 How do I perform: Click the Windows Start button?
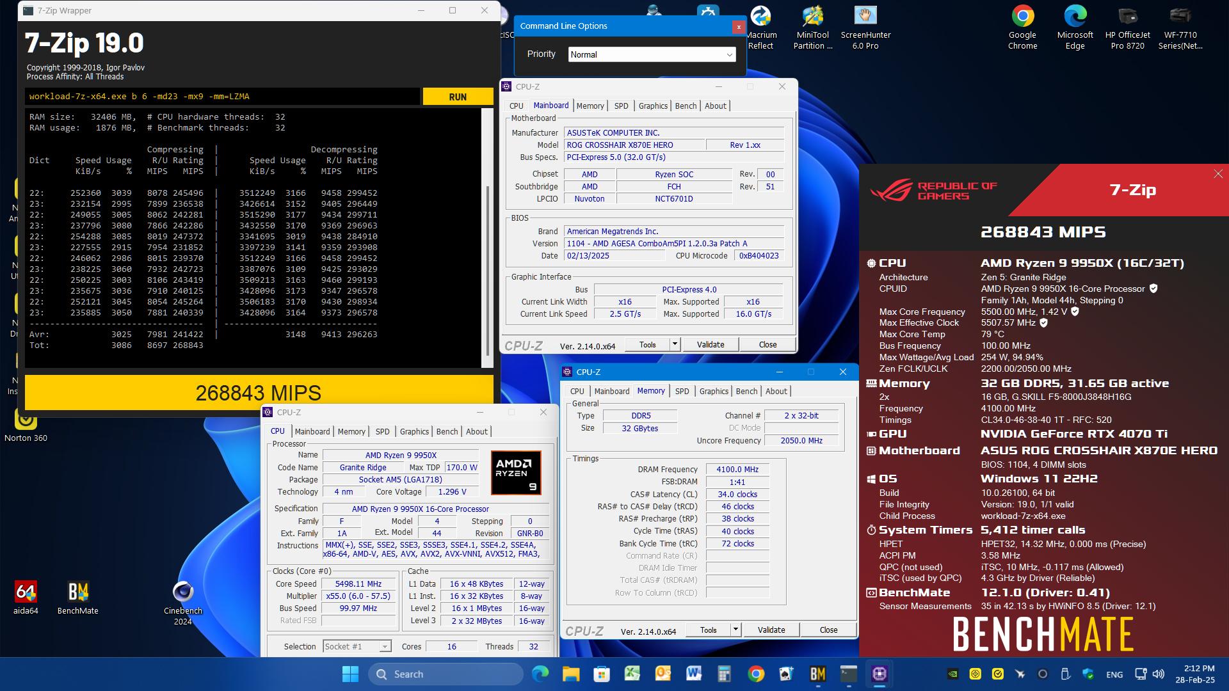point(350,674)
